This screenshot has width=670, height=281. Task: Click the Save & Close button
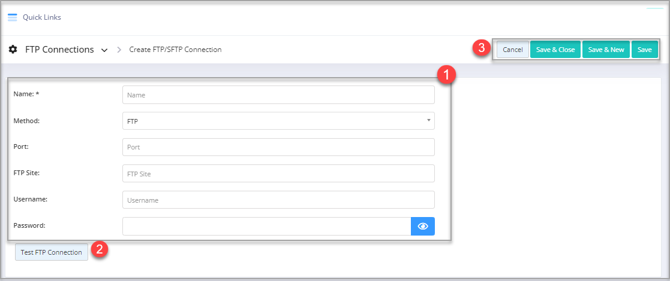point(555,50)
